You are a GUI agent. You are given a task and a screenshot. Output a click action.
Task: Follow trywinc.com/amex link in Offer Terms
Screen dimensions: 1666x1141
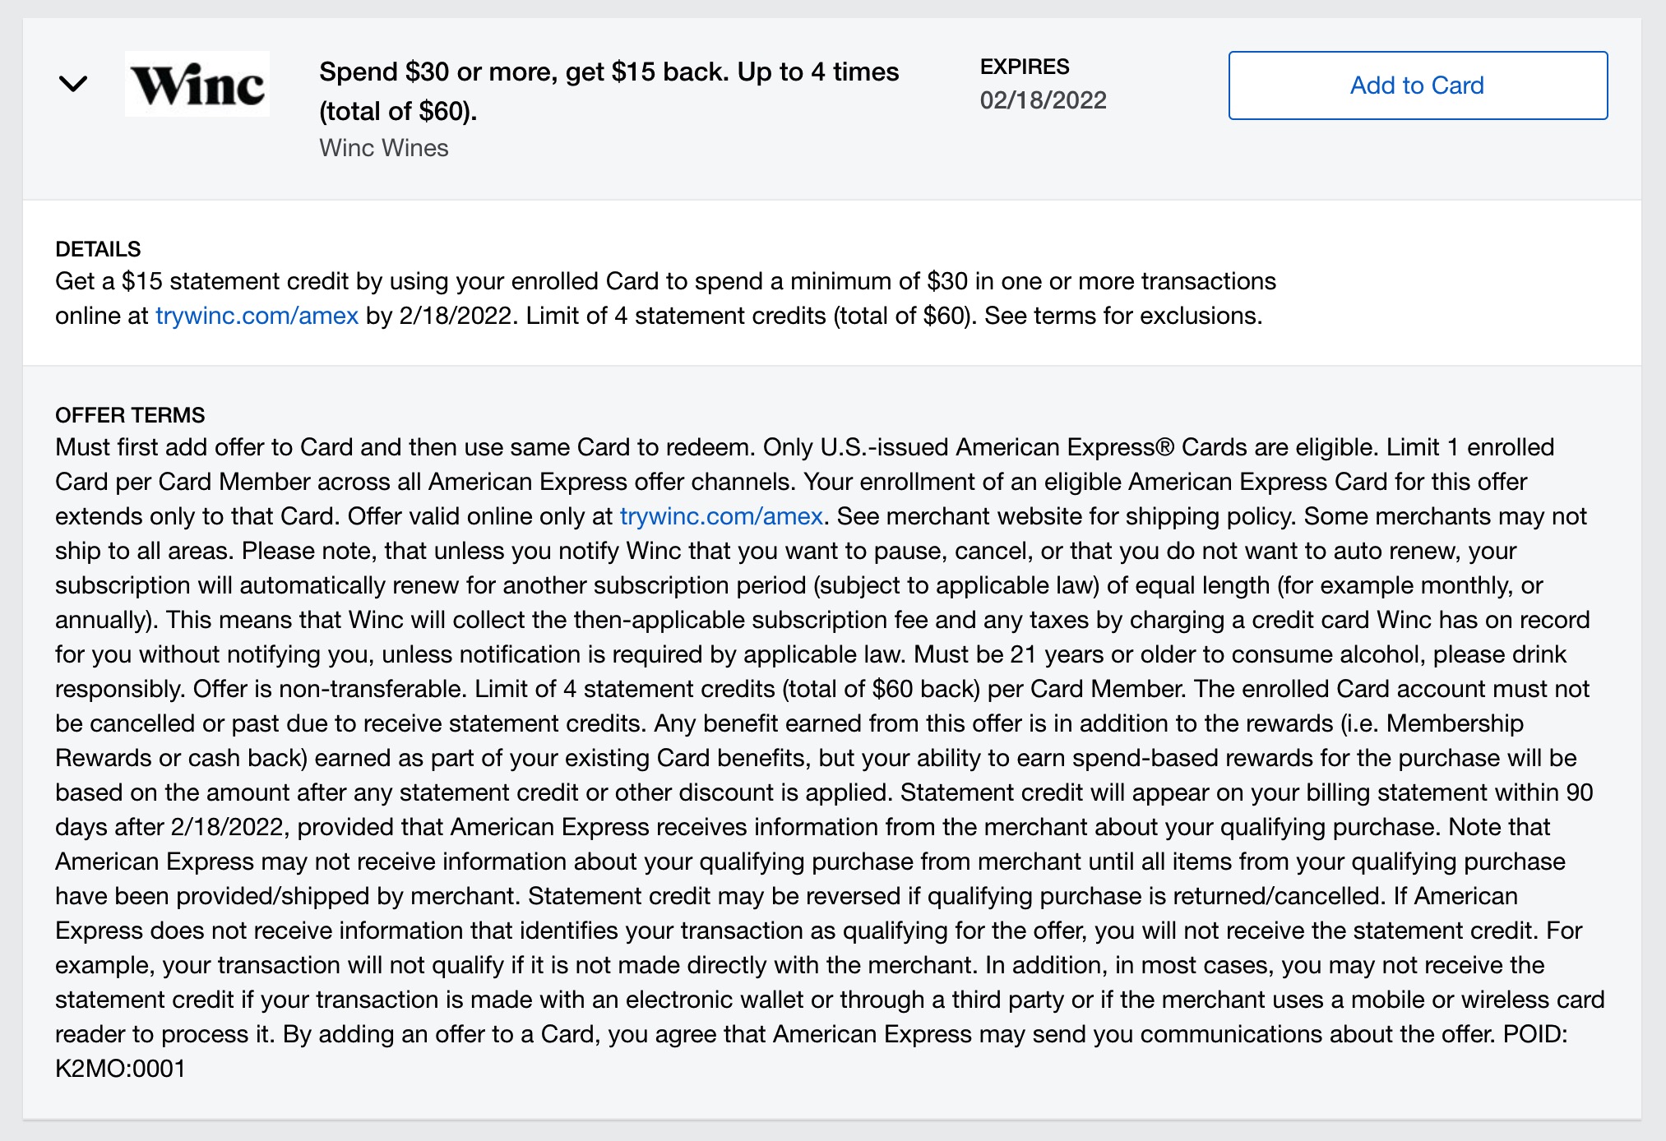[x=721, y=516]
